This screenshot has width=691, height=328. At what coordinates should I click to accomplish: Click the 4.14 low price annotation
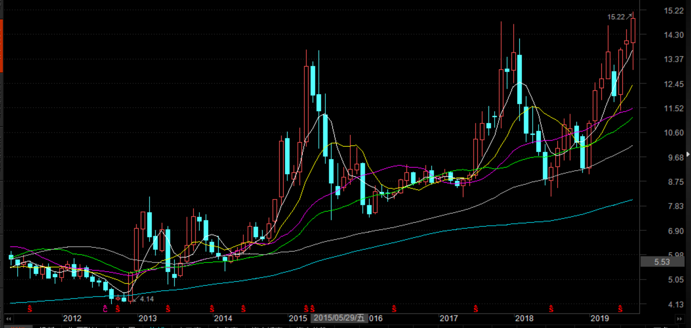pyautogui.click(x=147, y=299)
